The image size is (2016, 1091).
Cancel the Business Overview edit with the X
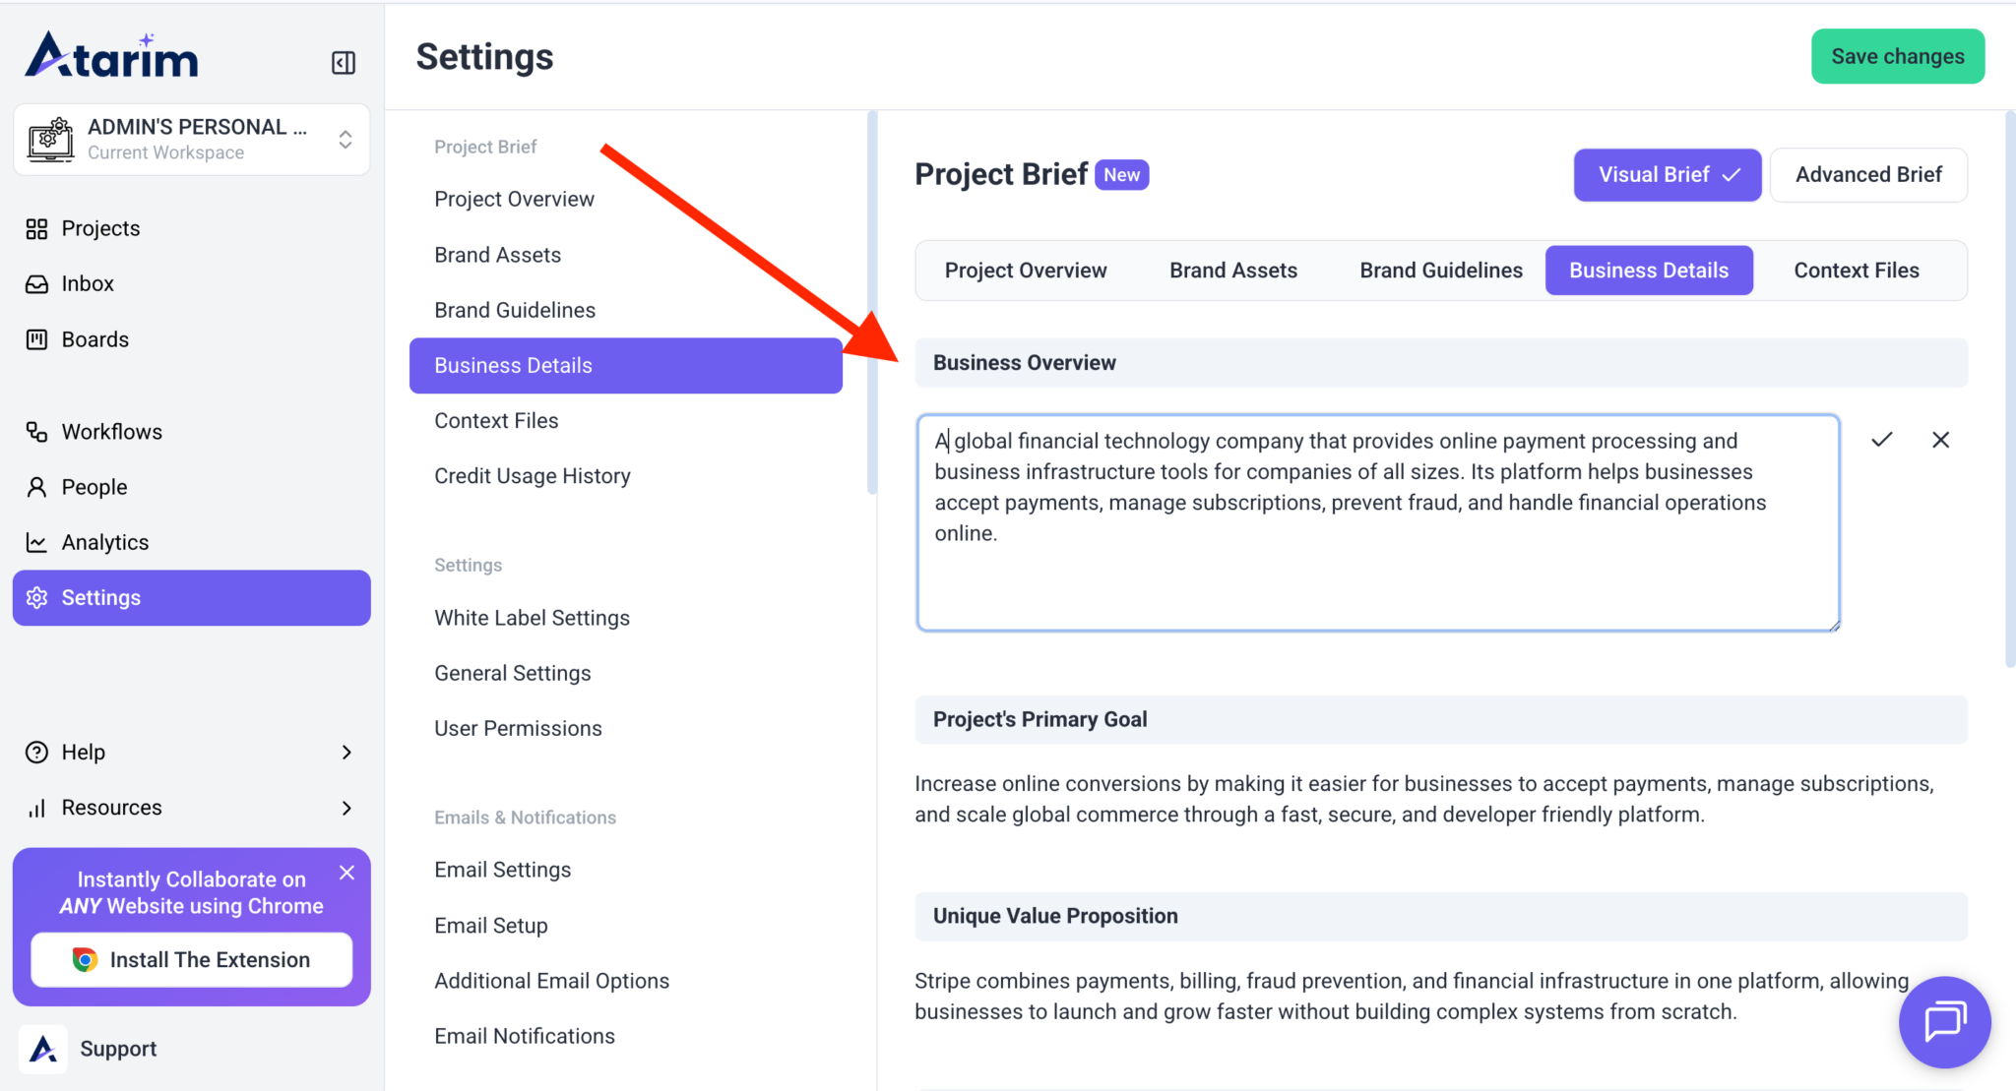point(1940,440)
